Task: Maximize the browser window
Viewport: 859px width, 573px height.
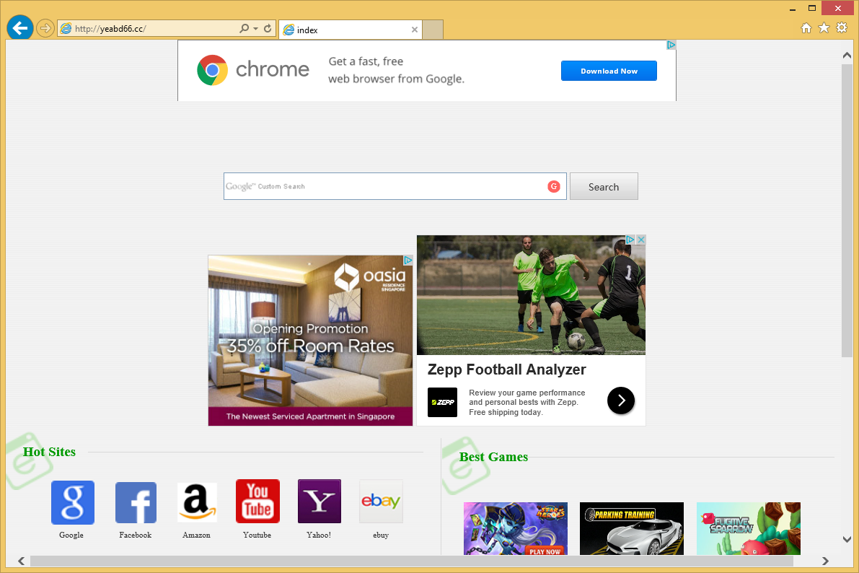Action: coord(812,8)
